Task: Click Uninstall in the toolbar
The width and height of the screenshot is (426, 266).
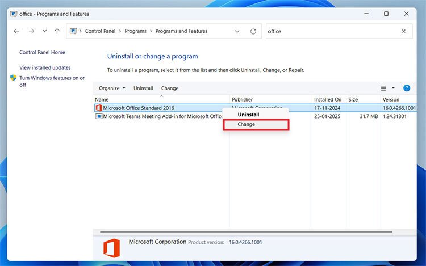Action: point(143,88)
